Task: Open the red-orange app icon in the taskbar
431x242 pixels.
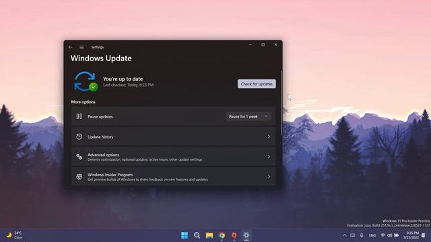Action: click(x=234, y=235)
